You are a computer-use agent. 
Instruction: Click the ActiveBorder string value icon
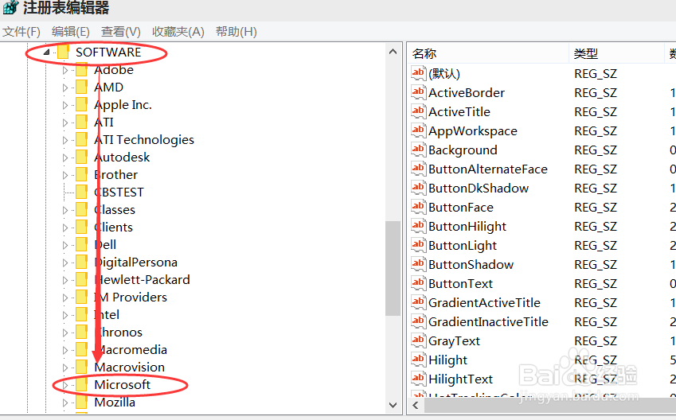418,92
